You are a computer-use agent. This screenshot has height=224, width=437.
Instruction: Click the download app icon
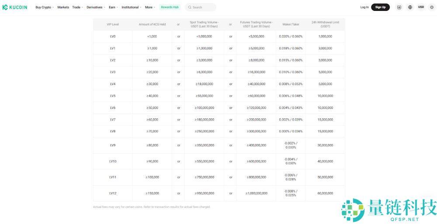pyautogui.click(x=399, y=7)
